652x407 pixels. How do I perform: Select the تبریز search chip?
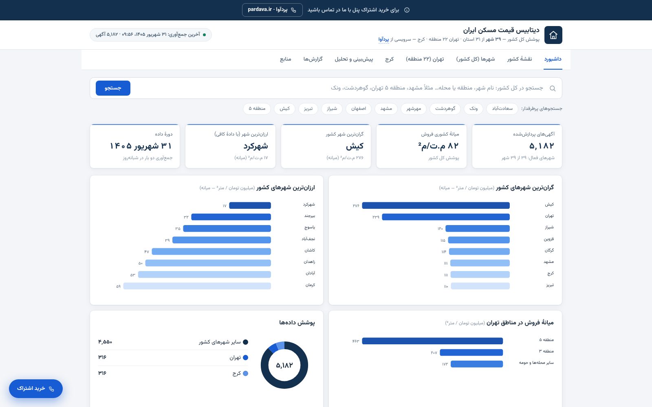pyautogui.click(x=308, y=109)
